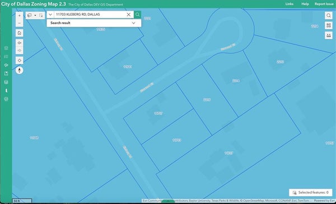This screenshot has width=336, height=204.
Task: Go back to previous map extent
Action: tap(20, 43)
